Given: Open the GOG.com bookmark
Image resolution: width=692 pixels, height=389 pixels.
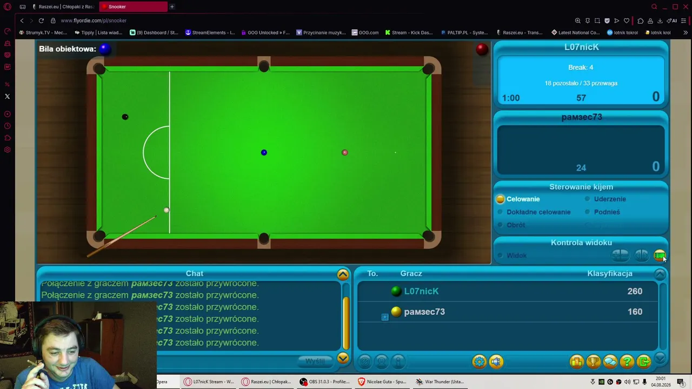Looking at the screenshot, I should [x=365, y=32].
